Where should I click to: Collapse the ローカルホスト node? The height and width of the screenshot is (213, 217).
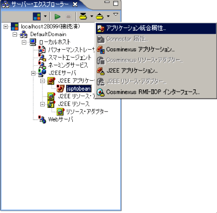(24, 42)
